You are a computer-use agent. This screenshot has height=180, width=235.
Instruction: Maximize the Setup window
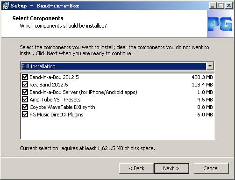[221, 6]
